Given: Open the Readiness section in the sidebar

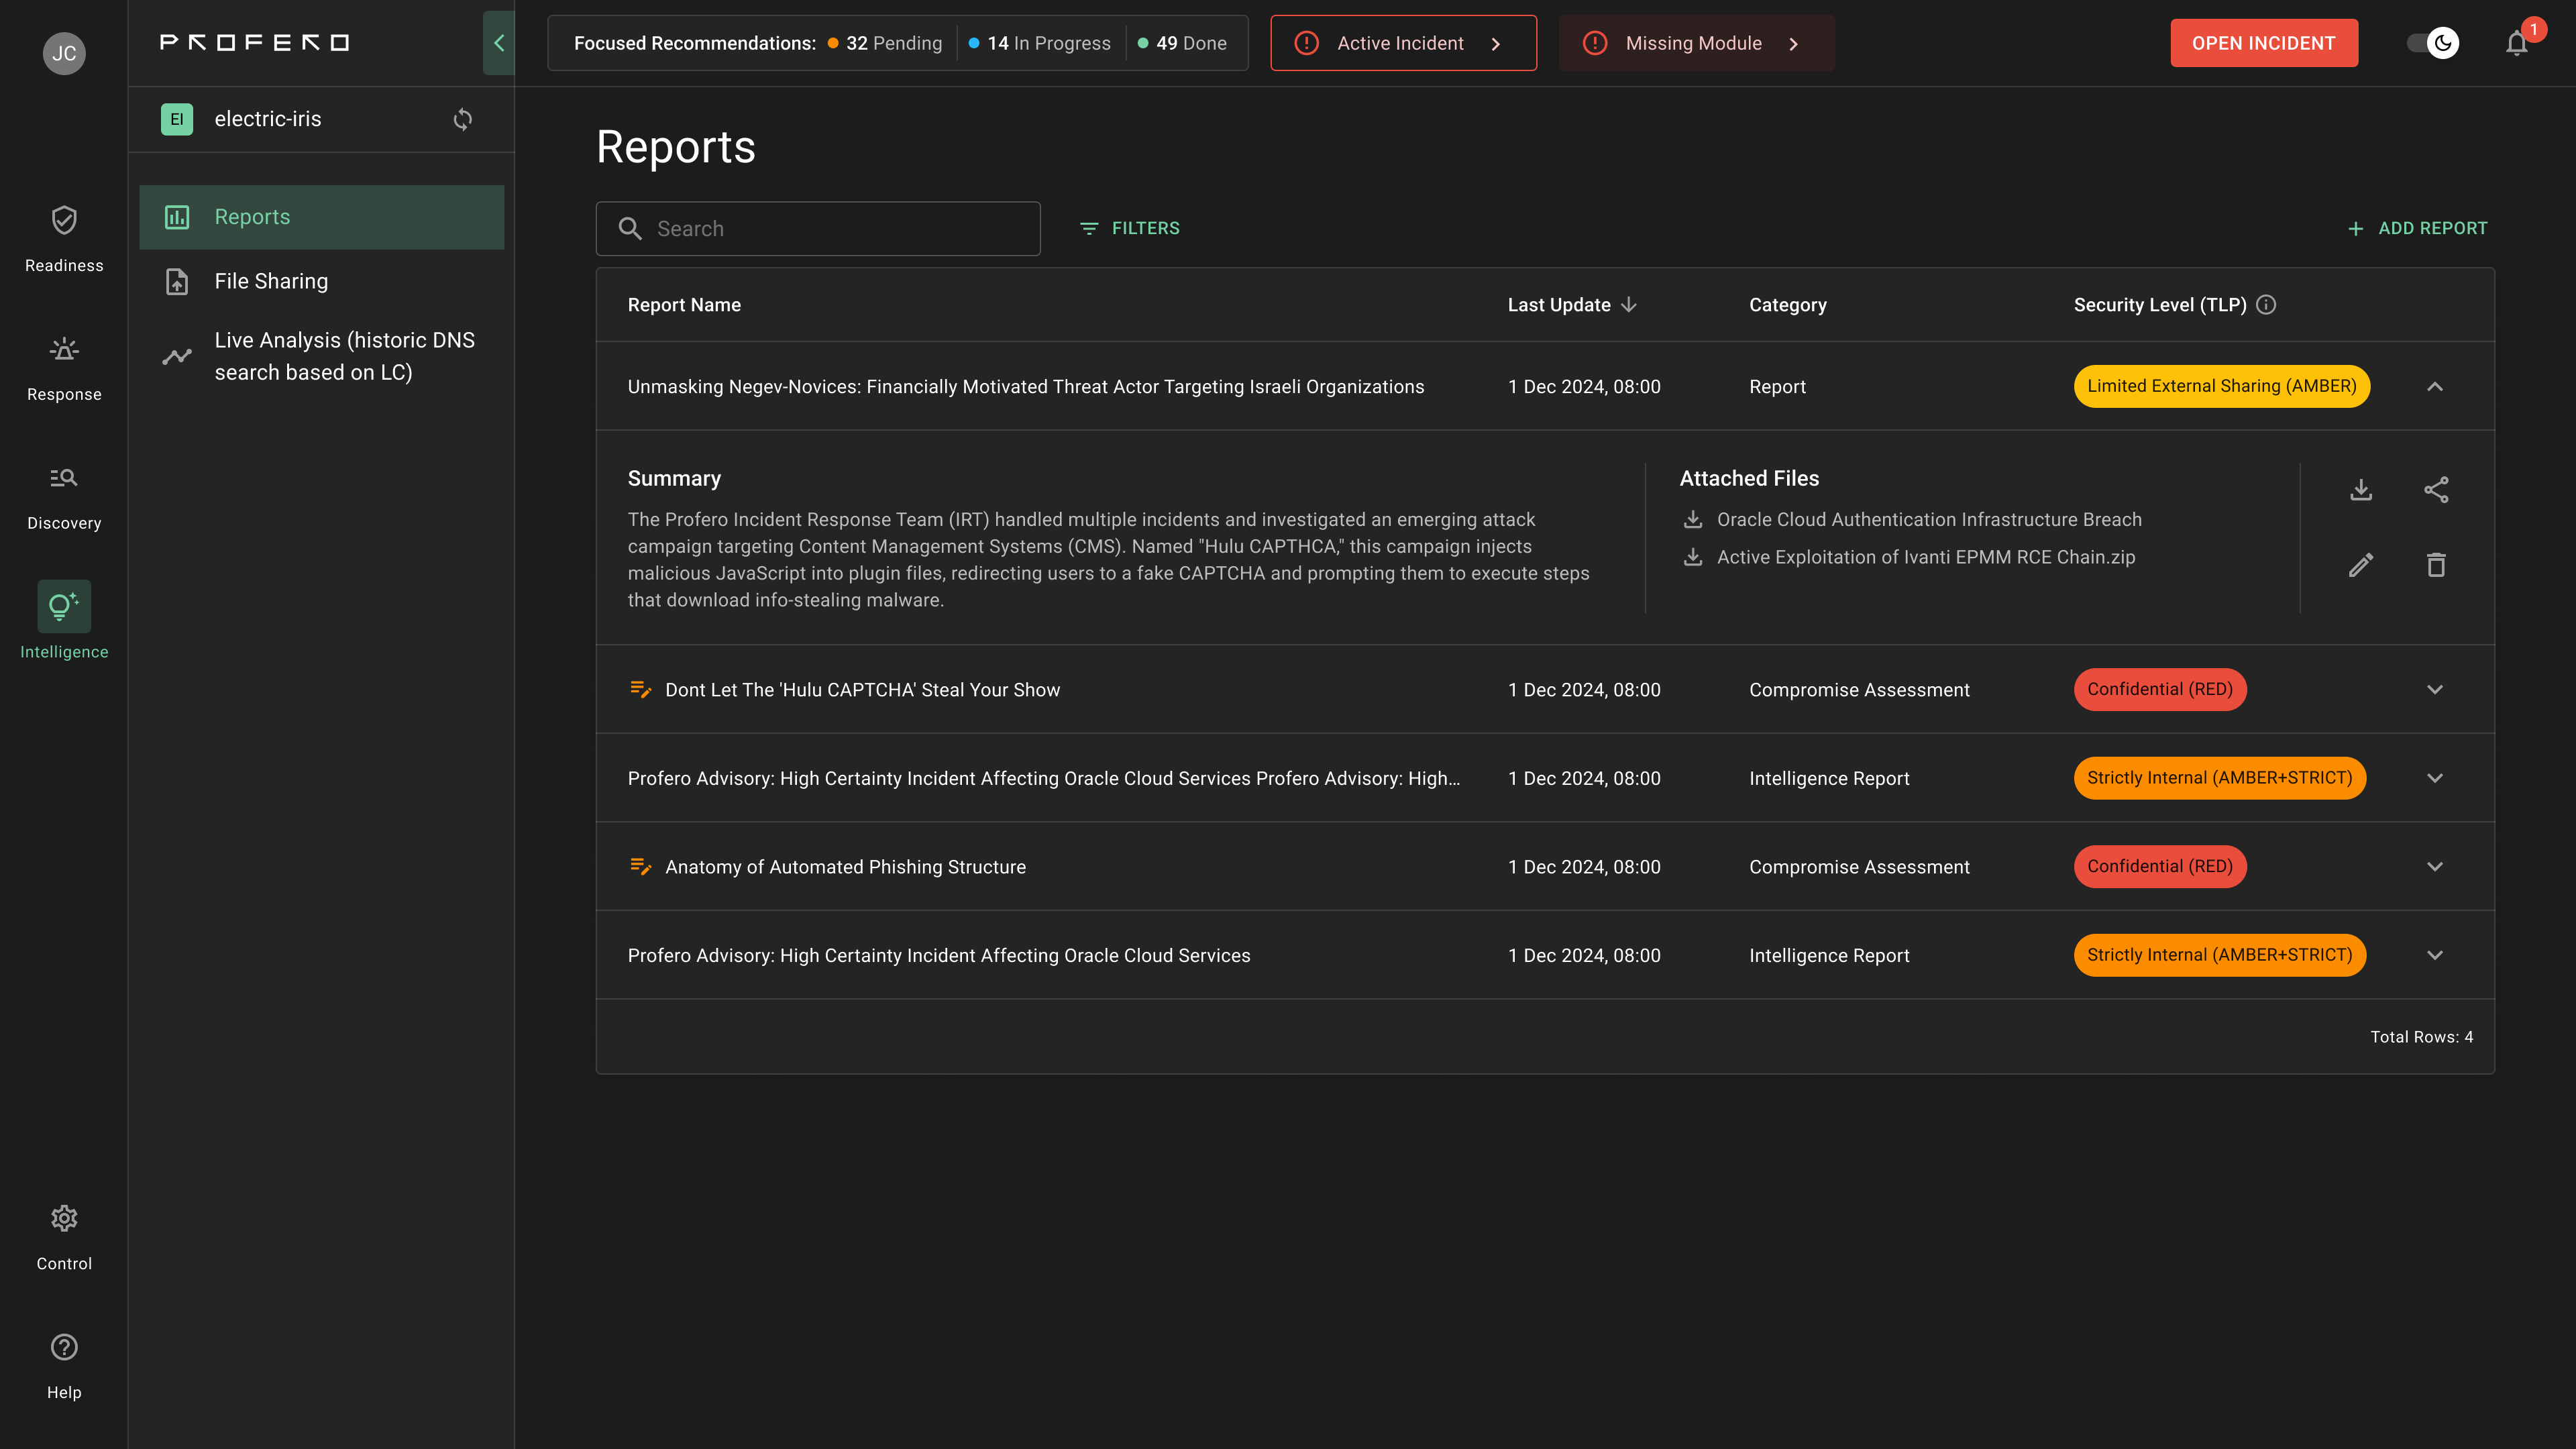Looking at the screenshot, I should pos(64,237).
